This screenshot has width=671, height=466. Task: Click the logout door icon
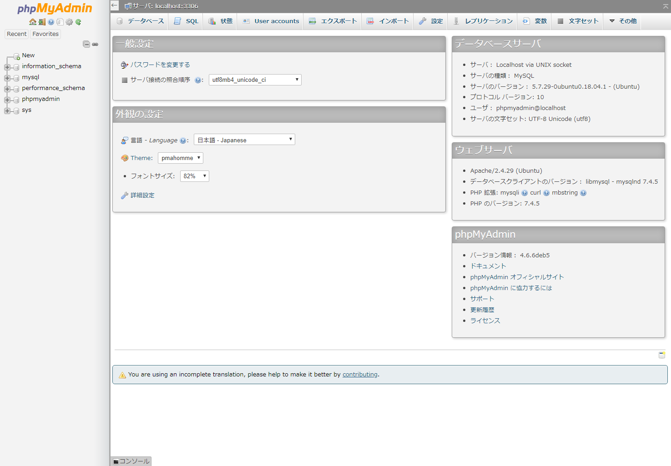pyautogui.click(x=42, y=22)
